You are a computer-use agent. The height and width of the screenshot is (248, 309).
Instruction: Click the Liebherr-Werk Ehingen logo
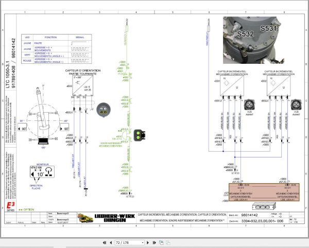point(115,218)
